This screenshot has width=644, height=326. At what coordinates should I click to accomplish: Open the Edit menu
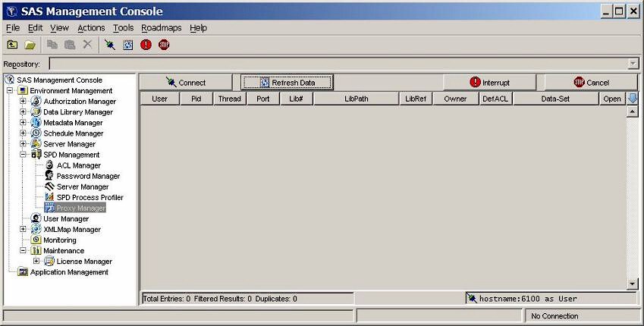pyautogui.click(x=36, y=28)
